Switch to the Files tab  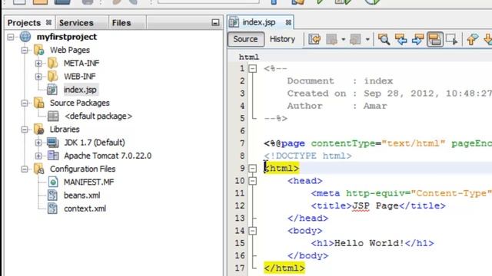[121, 23]
